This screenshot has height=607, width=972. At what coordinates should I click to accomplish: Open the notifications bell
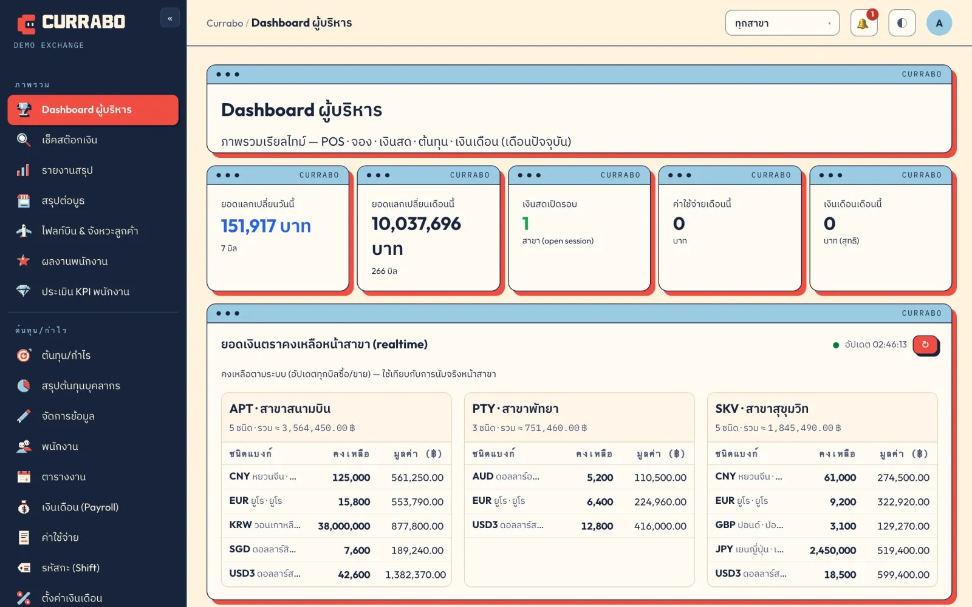[863, 23]
